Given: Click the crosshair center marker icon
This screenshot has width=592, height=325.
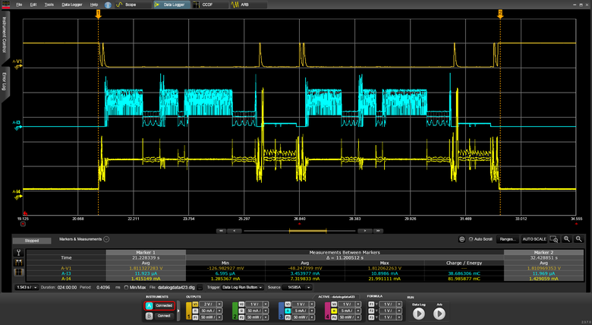Looking at the screenshot, I should (461, 239).
